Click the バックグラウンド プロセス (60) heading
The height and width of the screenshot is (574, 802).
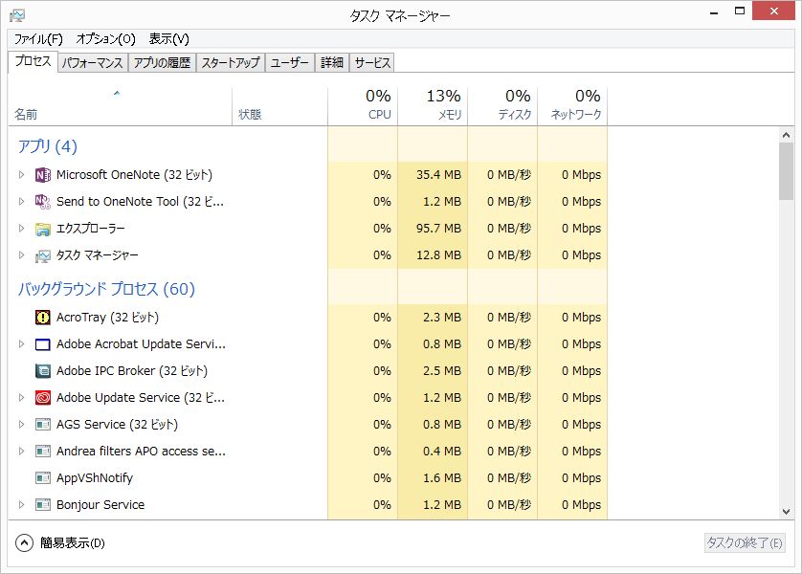(x=106, y=289)
